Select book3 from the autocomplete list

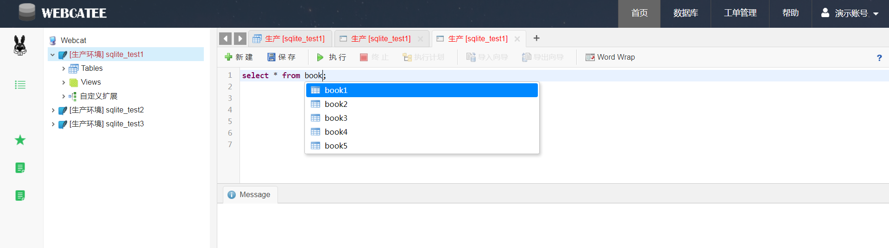[x=336, y=118]
